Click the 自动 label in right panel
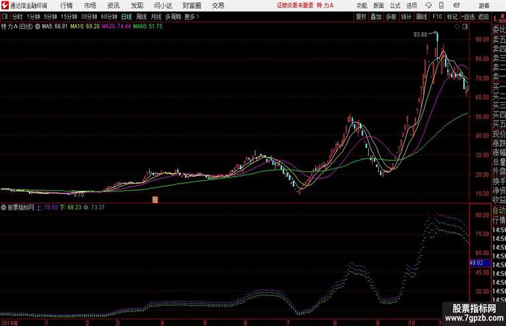Screen dimensions: 506x326 tap(499, 211)
